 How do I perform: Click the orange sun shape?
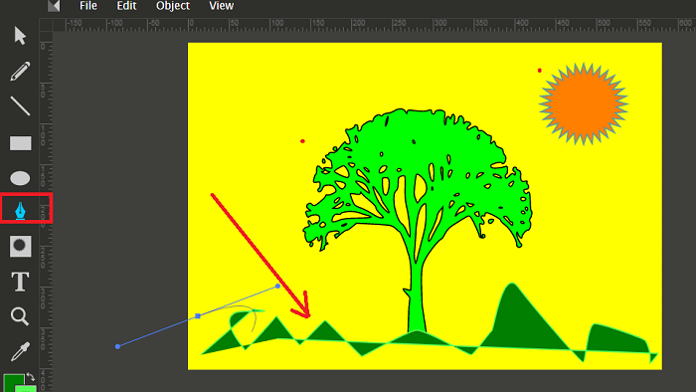point(584,103)
